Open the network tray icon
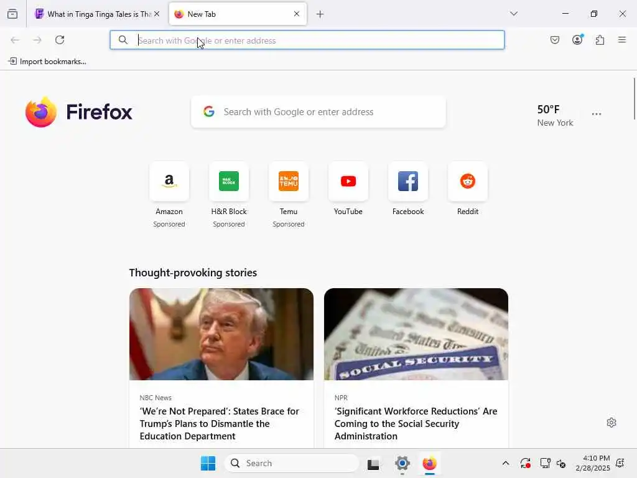Image resolution: width=637 pixels, height=478 pixels. 545,463
